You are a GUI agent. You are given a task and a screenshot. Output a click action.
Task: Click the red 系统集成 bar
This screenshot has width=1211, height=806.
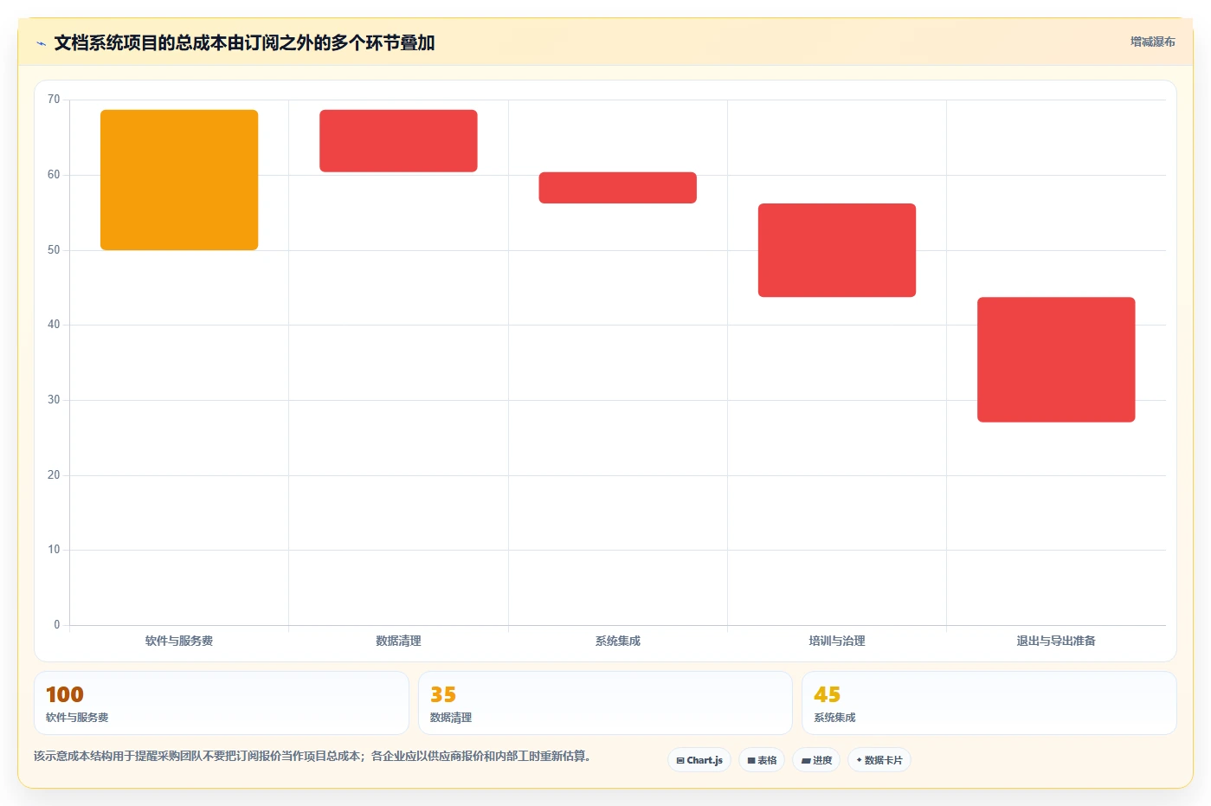click(618, 188)
